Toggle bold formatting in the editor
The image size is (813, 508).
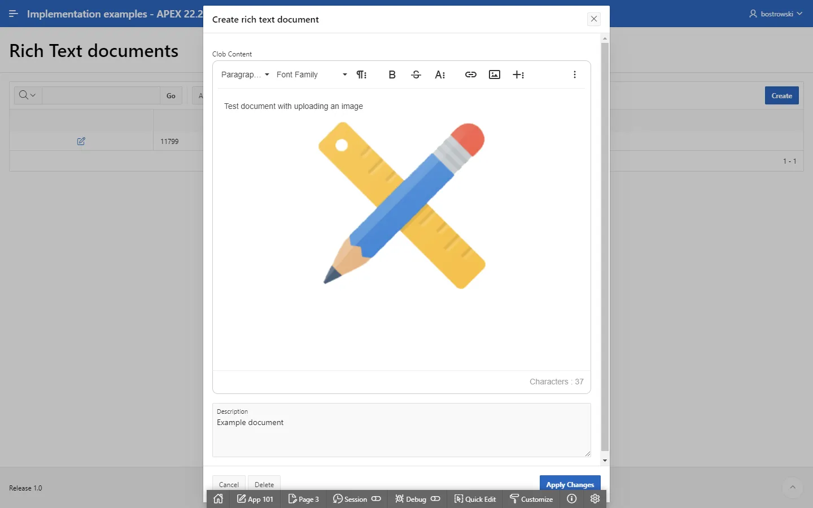tap(392, 75)
